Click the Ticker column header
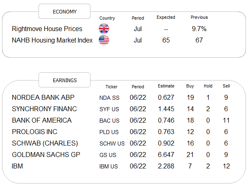 coord(111,87)
